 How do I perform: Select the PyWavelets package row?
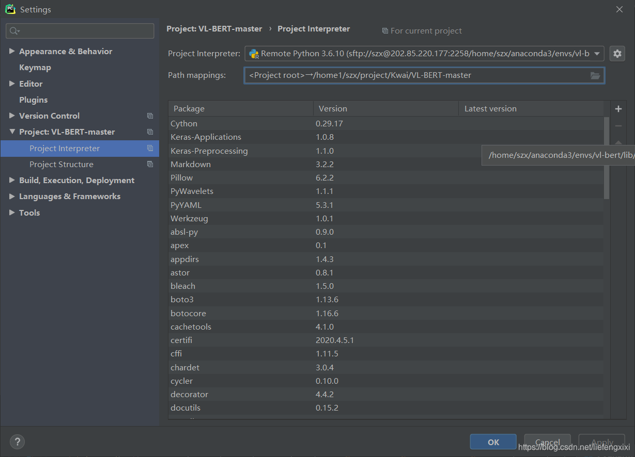tap(386, 191)
